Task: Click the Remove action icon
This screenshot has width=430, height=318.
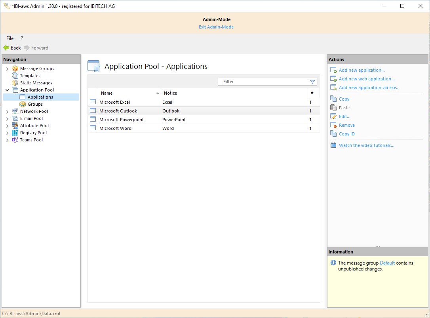Action: pyautogui.click(x=333, y=125)
